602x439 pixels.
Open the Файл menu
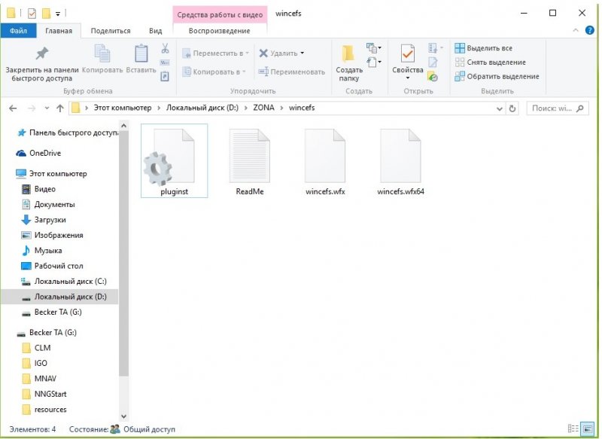pos(18,31)
